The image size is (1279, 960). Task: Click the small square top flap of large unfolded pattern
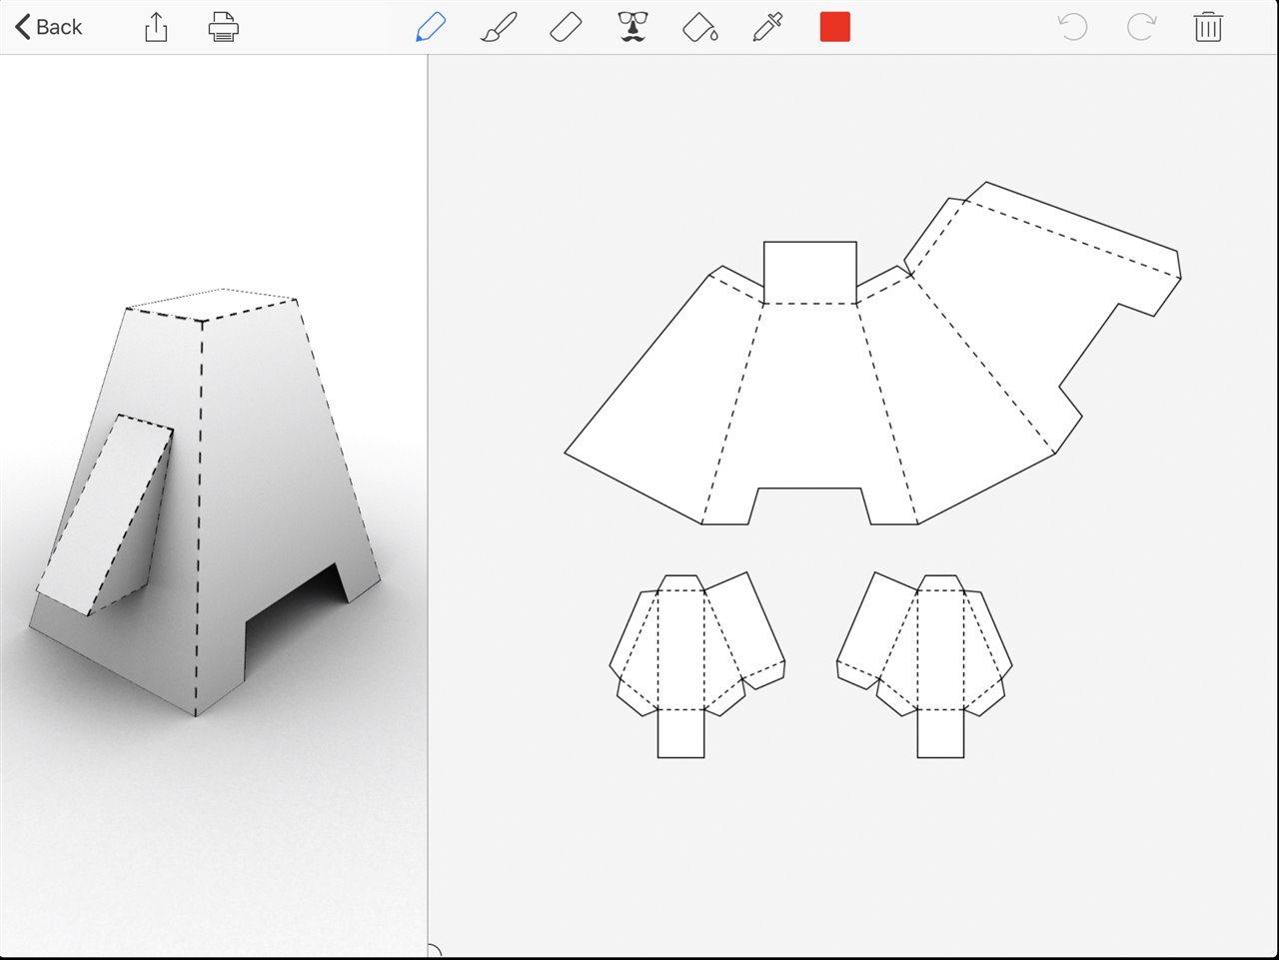[x=809, y=272]
